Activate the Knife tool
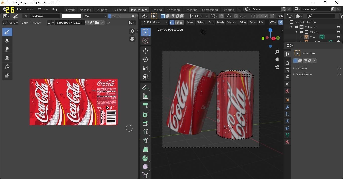343x179 pixels. click(145, 141)
